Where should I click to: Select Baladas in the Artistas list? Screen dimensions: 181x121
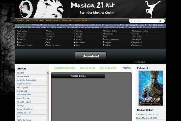(x=20, y=73)
